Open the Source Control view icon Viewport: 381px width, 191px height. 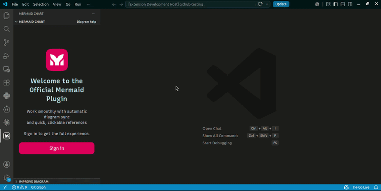(7, 42)
